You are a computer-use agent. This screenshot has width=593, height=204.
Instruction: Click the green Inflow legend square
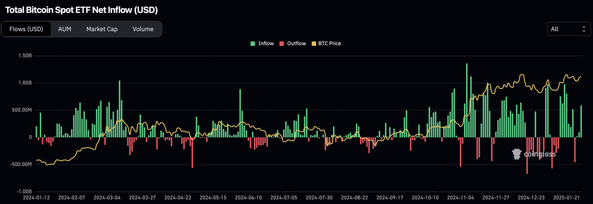coord(253,44)
